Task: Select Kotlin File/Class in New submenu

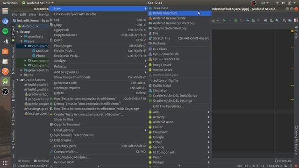Action: 179,13
